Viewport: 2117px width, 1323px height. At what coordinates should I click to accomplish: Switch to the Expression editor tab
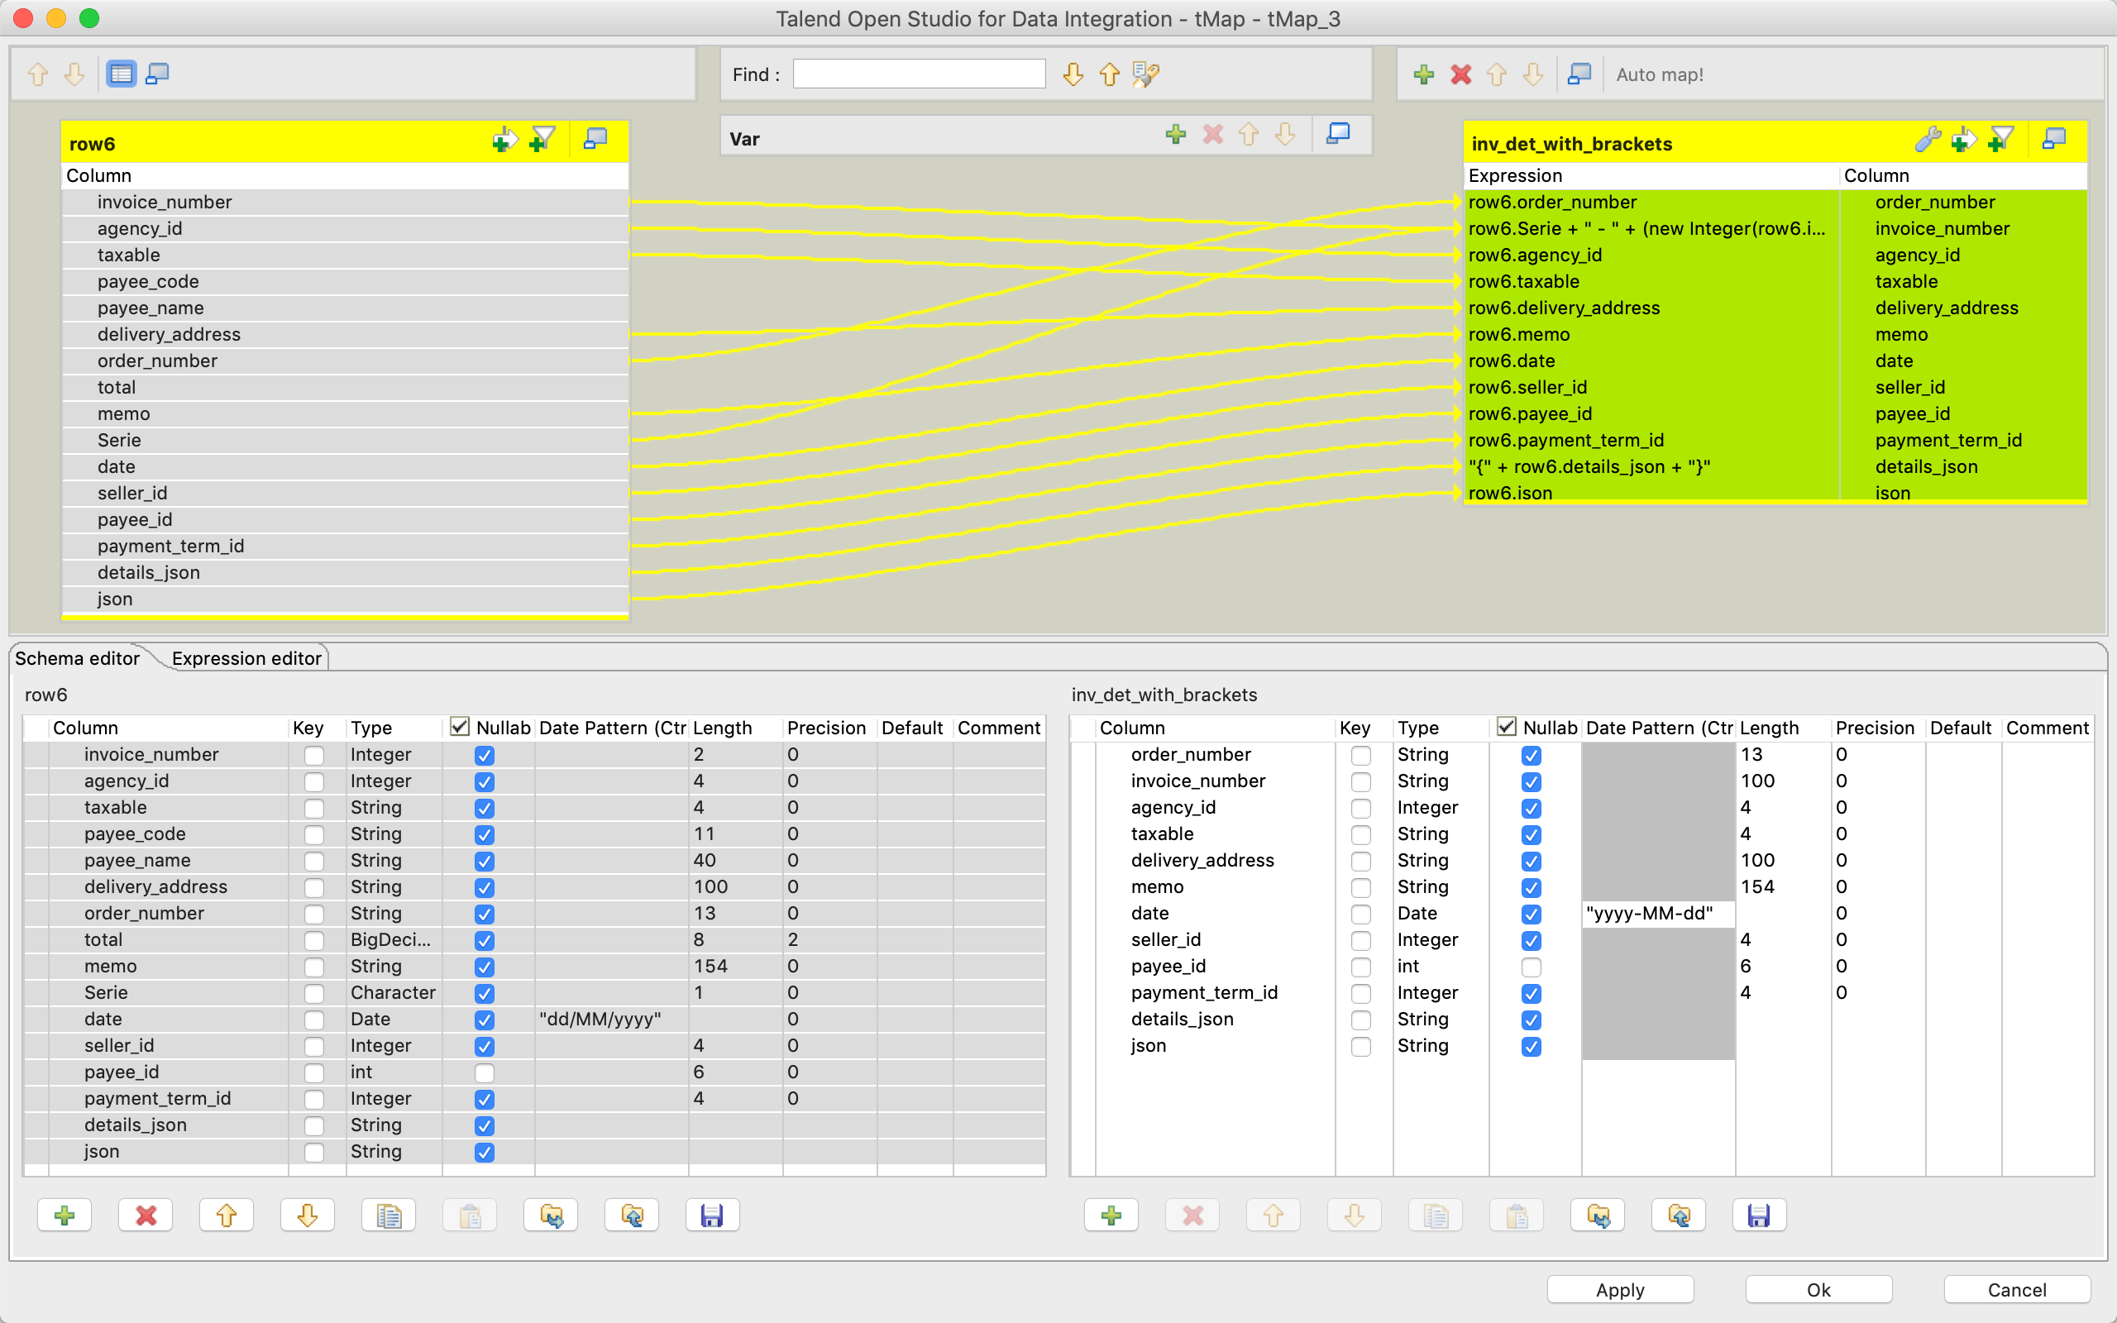[246, 658]
